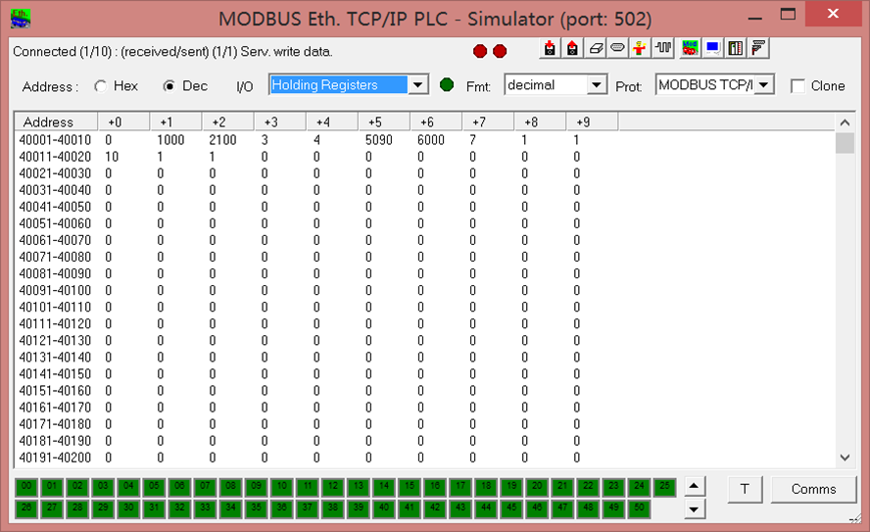Click the register value 1000
870x532 pixels.
[170, 140]
